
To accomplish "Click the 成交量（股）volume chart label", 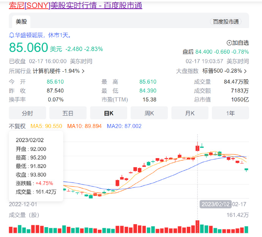I will tap(24, 215).
